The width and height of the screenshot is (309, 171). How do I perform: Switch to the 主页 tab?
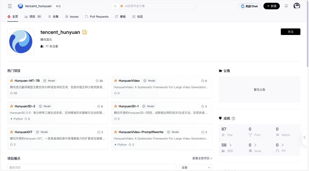[13, 17]
